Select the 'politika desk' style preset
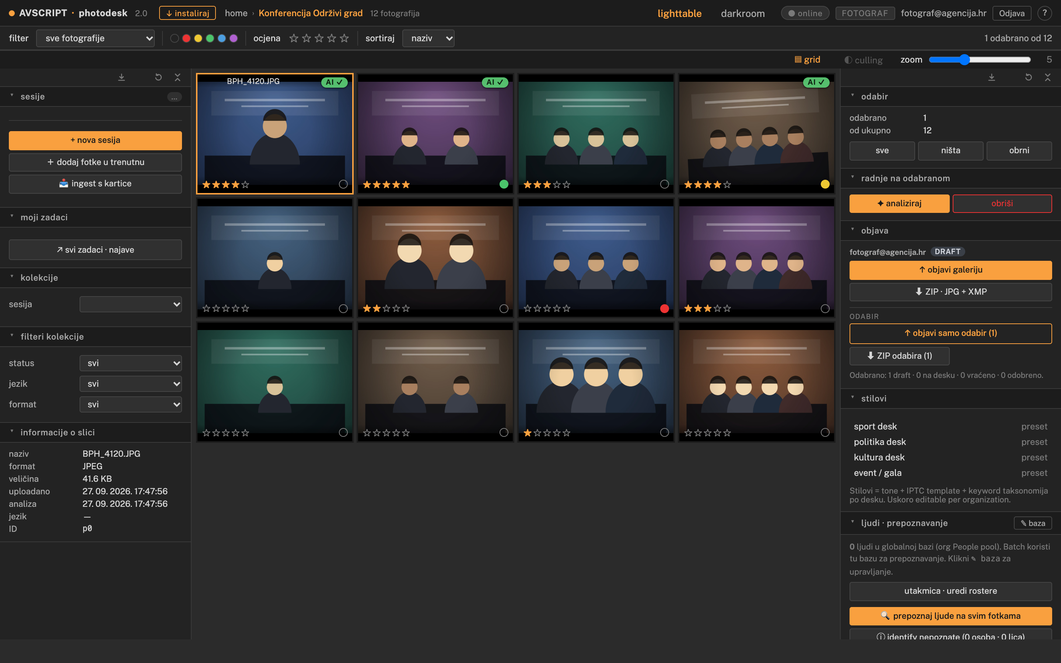The width and height of the screenshot is (1061, 663). point(950,442)
